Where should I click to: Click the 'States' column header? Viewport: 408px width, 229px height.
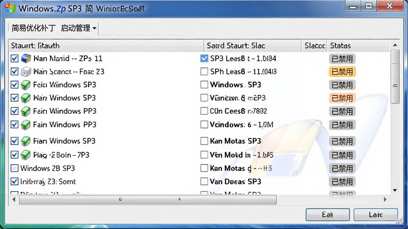359,46
